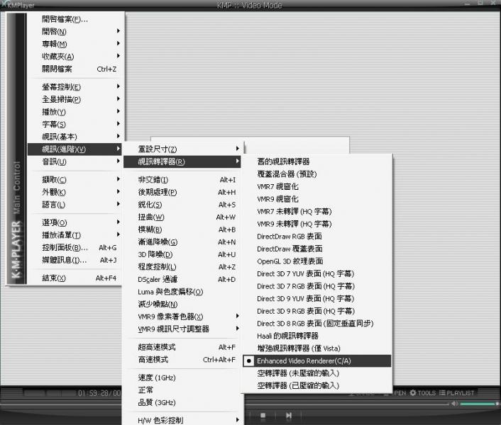Enable 超高速模式 Alt+F

[182, 347]
